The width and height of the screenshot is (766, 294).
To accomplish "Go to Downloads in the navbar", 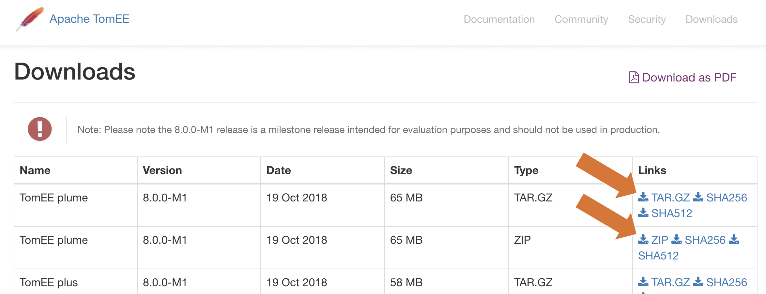I will [x=712, y=19].
